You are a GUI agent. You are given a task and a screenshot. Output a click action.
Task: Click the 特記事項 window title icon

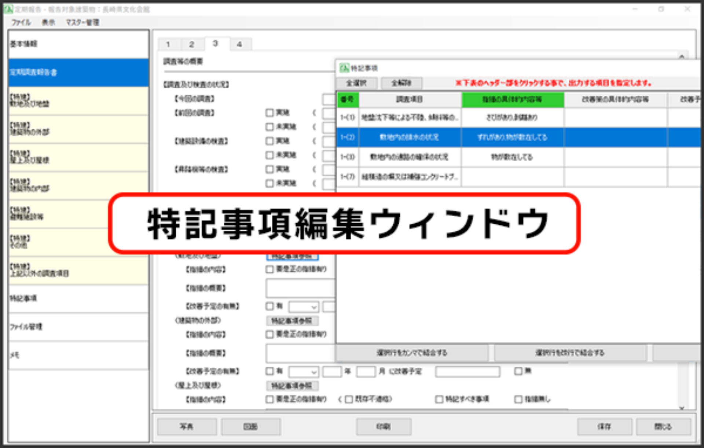pyautogui.click(x=344, y=68)
